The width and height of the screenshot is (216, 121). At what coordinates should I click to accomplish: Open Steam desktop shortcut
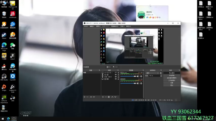4,36
